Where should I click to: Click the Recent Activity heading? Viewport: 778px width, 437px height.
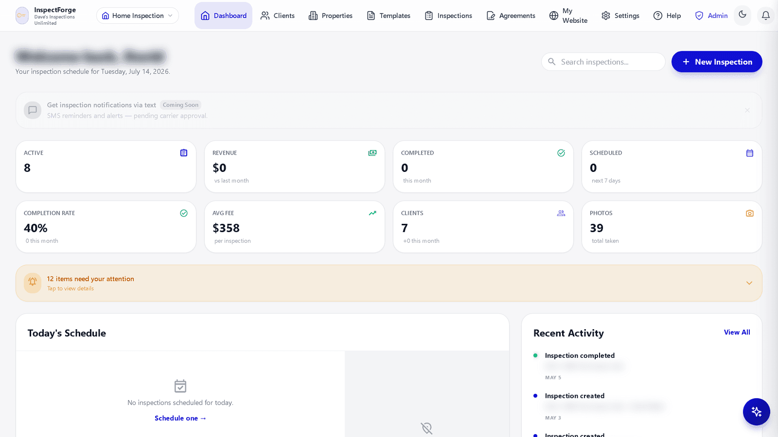tap(568, 333)
